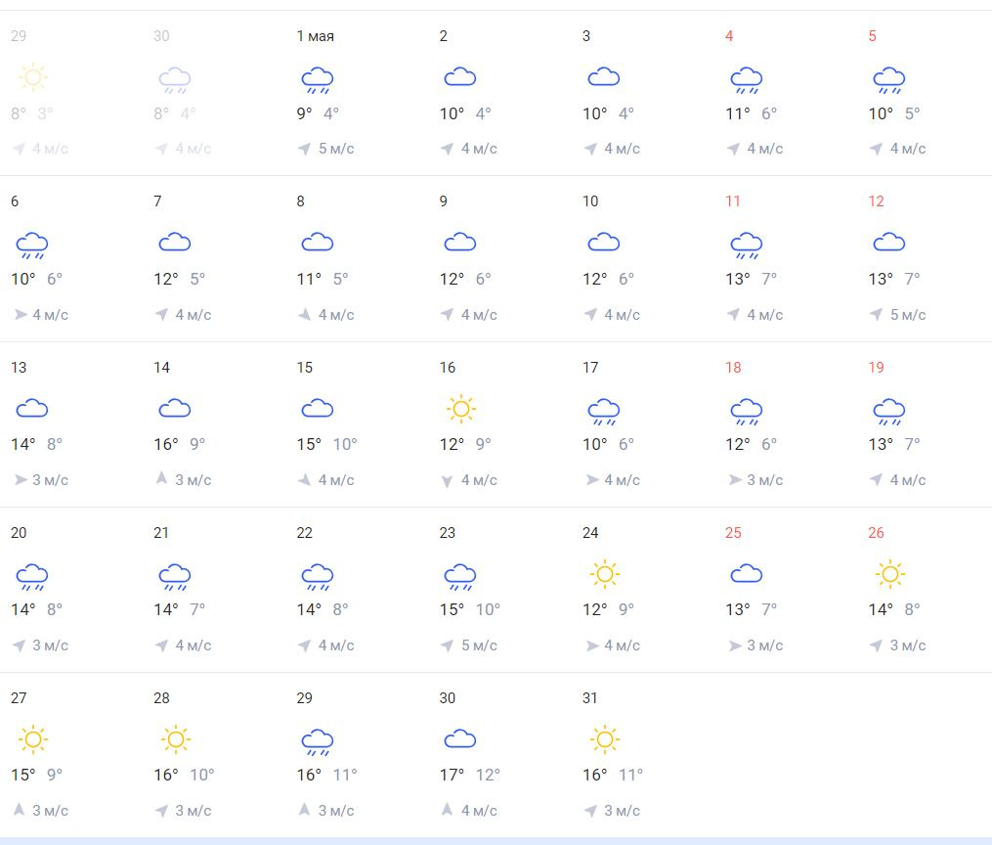Click the cloud icon on day 25
The height and width of the screenshot is (845, 992).
(746, 574)
